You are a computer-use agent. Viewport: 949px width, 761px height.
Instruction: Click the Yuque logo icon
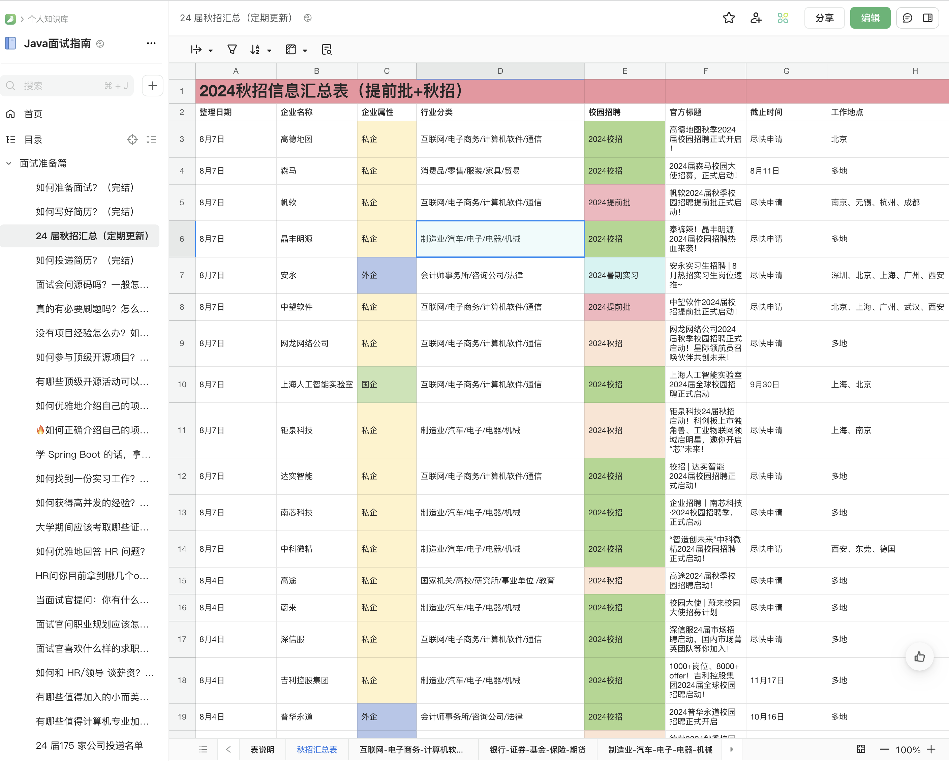point(10,19)
